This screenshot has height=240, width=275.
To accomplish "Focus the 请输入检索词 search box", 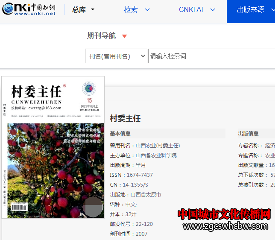I will click(211, 56).
